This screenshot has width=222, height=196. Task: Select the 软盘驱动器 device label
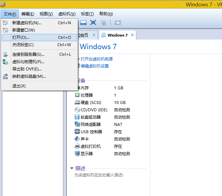pyautogui.click(x=91, y=117)
